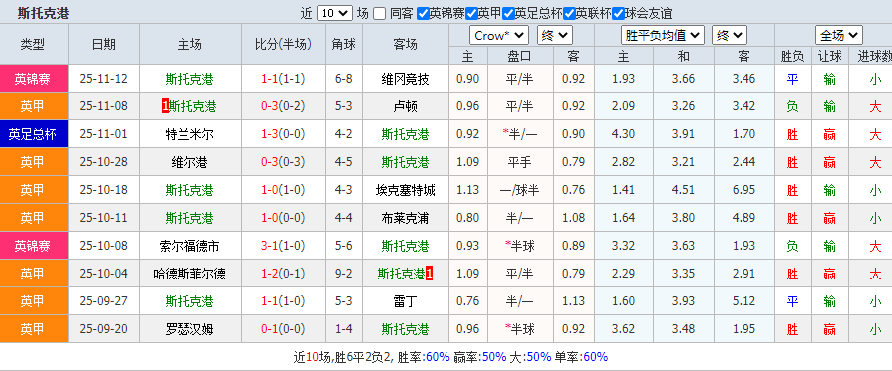Open the 0-1(0-0) score at 罗瑟汉姆
Screen dimensions: 892x371
pyautogui.click(x=283, y=329)
